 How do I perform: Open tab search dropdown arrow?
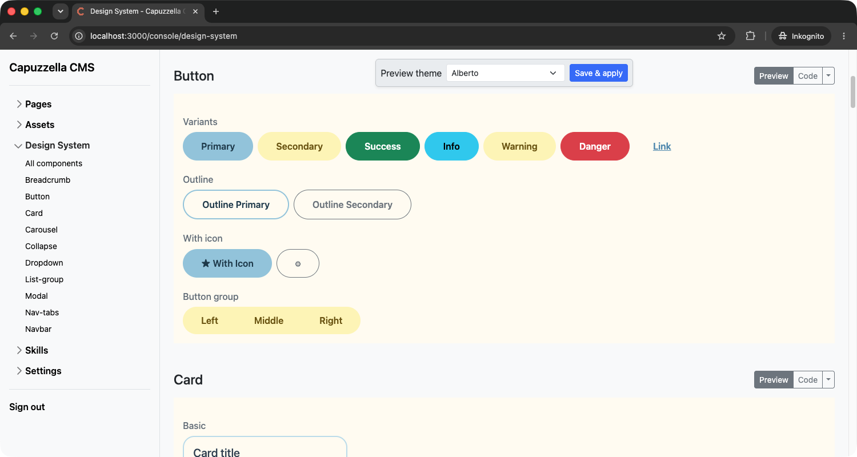pos(61,11)
